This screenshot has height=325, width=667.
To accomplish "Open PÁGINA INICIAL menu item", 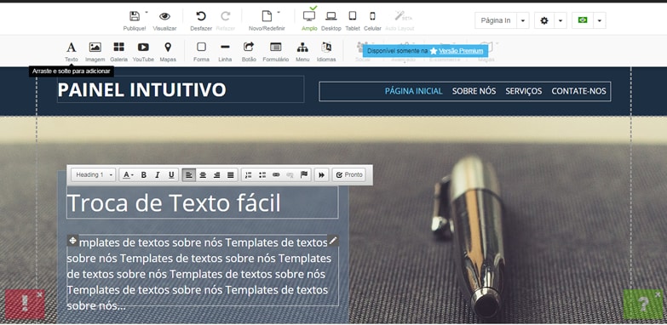I will pos(413,91).
